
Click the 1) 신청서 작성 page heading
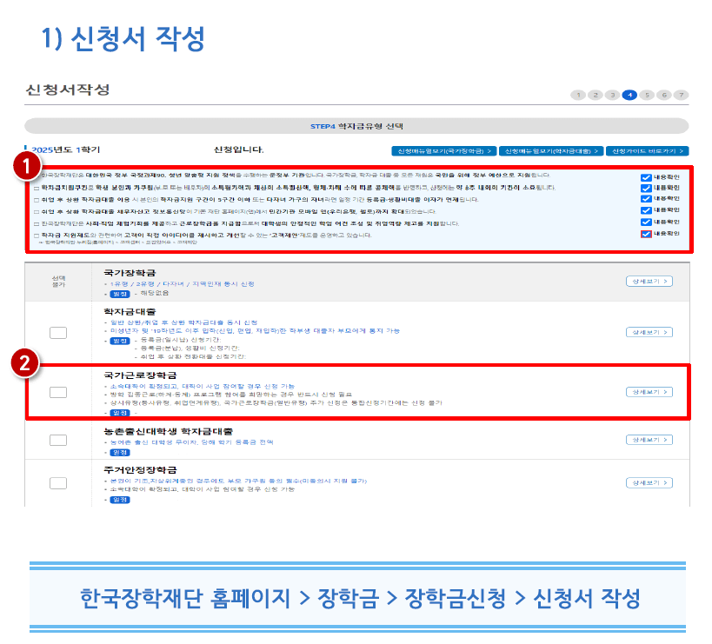coord(123,38)
